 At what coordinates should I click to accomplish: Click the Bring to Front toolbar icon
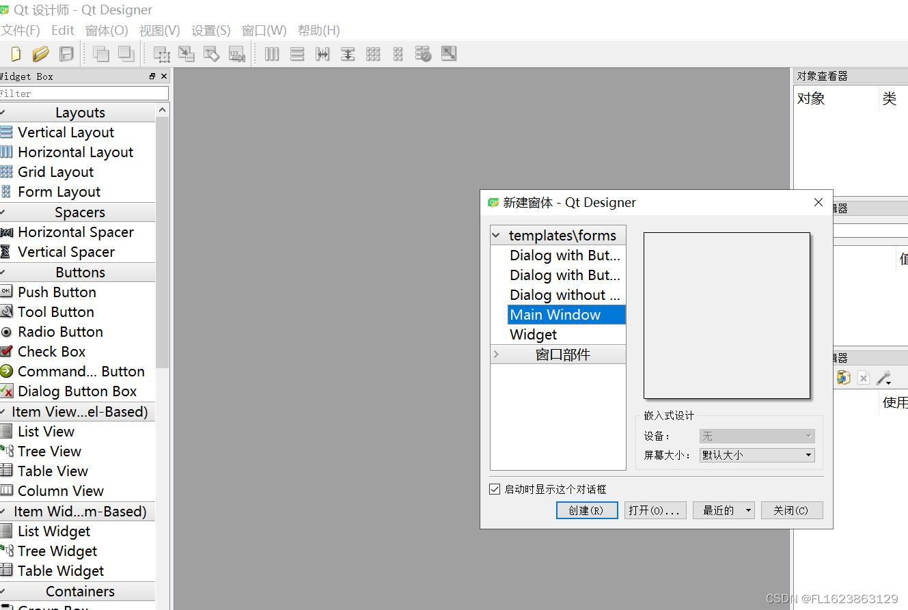(x=126, y=54)
